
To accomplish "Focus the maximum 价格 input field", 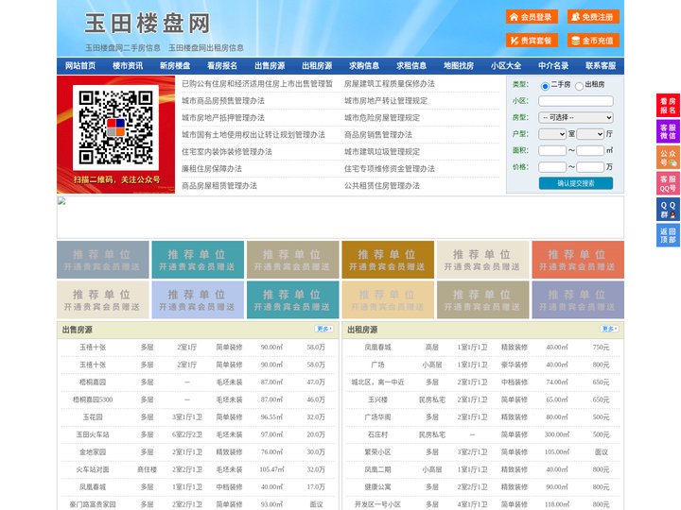I will coord(590,167).
